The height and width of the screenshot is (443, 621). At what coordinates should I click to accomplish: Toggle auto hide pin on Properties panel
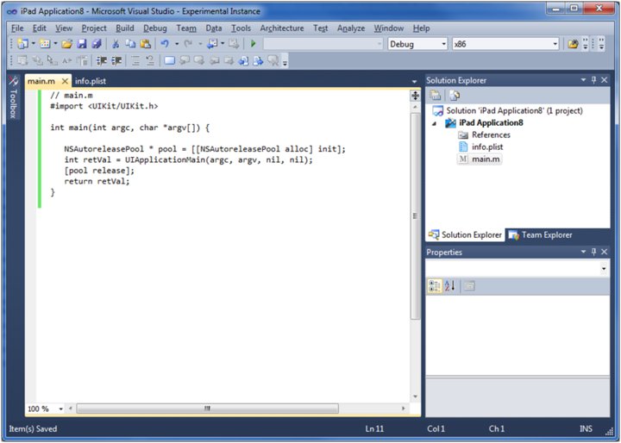[x=593, y=252]
